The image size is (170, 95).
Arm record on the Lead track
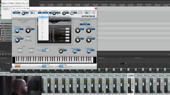[1, 28]
